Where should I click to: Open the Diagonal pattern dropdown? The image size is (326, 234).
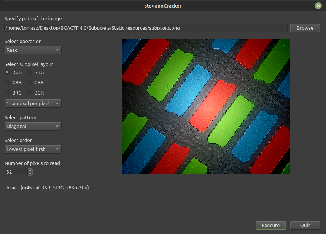click(33, 126)
